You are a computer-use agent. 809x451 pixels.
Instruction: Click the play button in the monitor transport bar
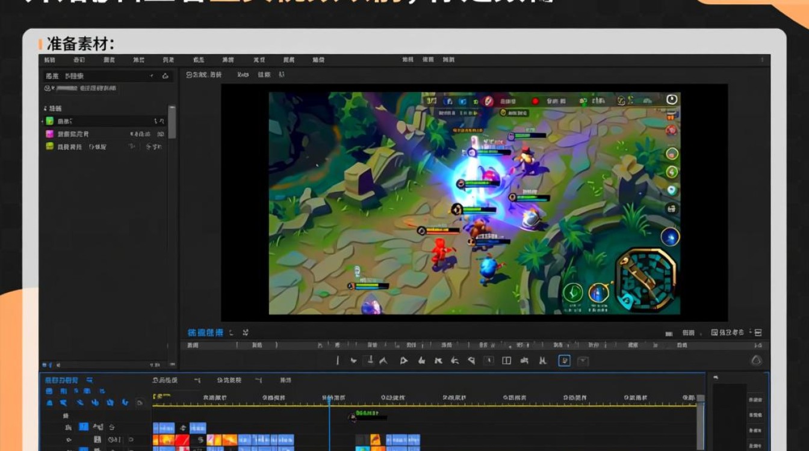[404, 361]
